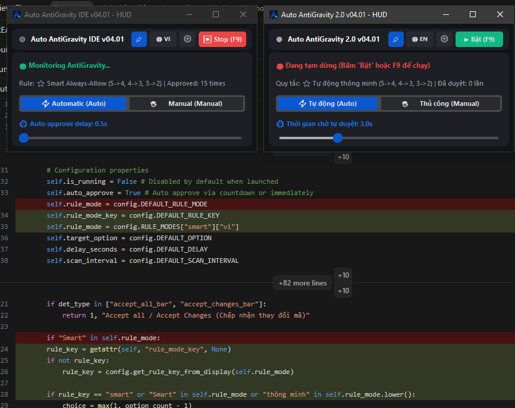The width and height of the screenshot is (515, 408).
Task: Click the gray status dot before Auto AntiGravity 2.0 v04.01 header
Action: pyautogui.click(x=279, y=39)
